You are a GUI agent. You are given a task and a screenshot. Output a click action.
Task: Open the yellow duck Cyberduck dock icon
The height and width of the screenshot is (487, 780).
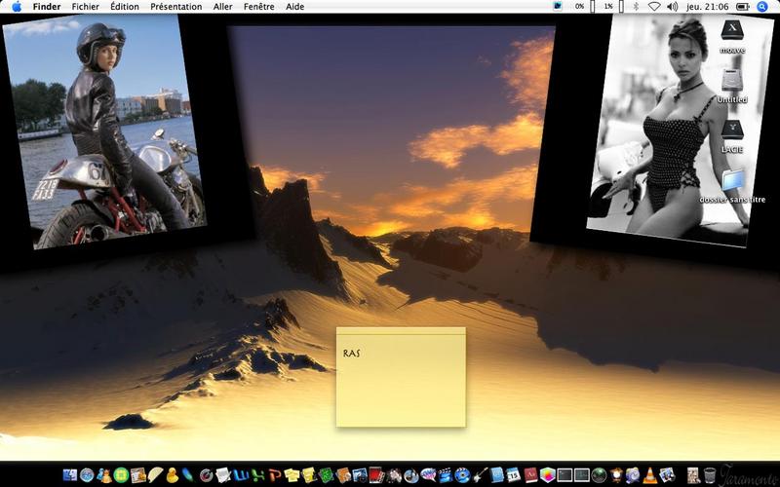pyautogui.click(x=173, y=475)
